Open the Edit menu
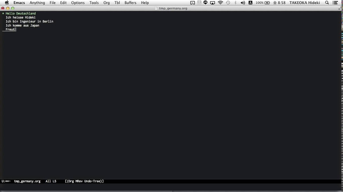The width and height of the screenshot is (343, 192). tap(64, 3)
